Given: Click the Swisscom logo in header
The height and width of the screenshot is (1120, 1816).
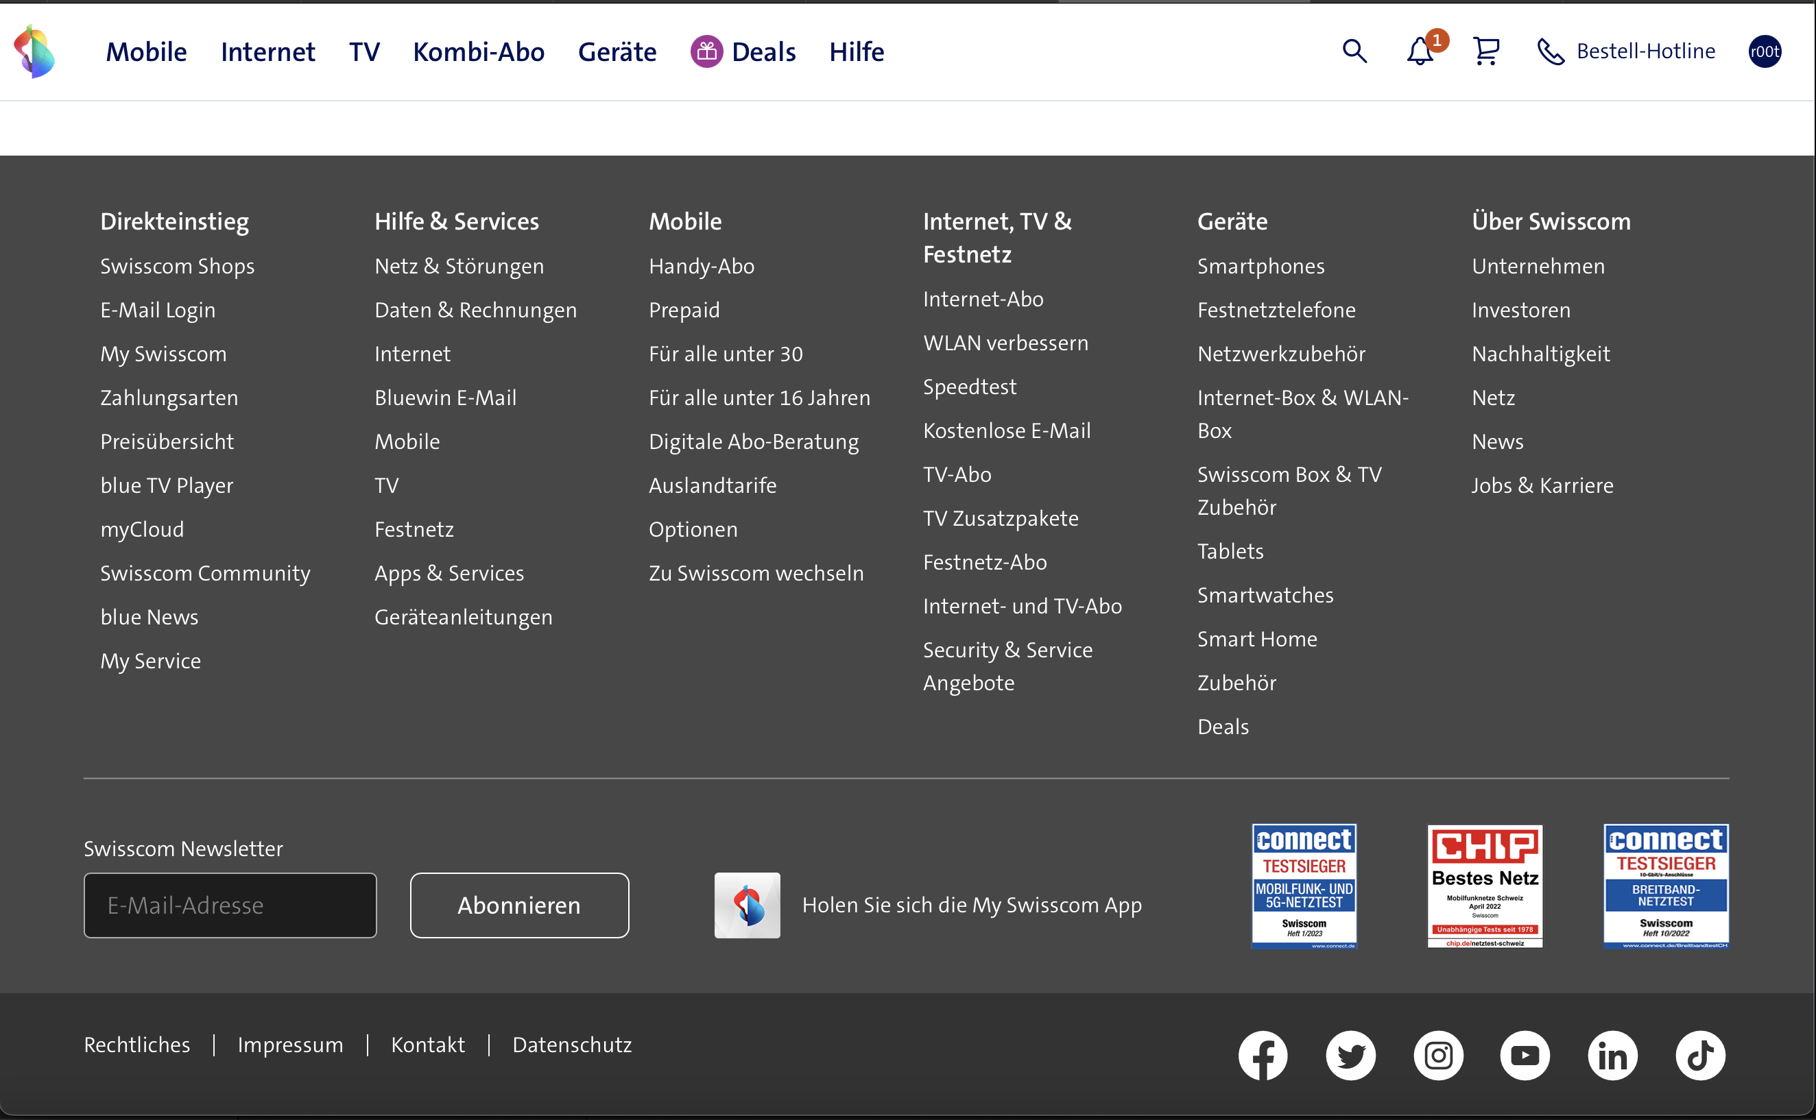Looking at the screenshot, I should [34, 51].
